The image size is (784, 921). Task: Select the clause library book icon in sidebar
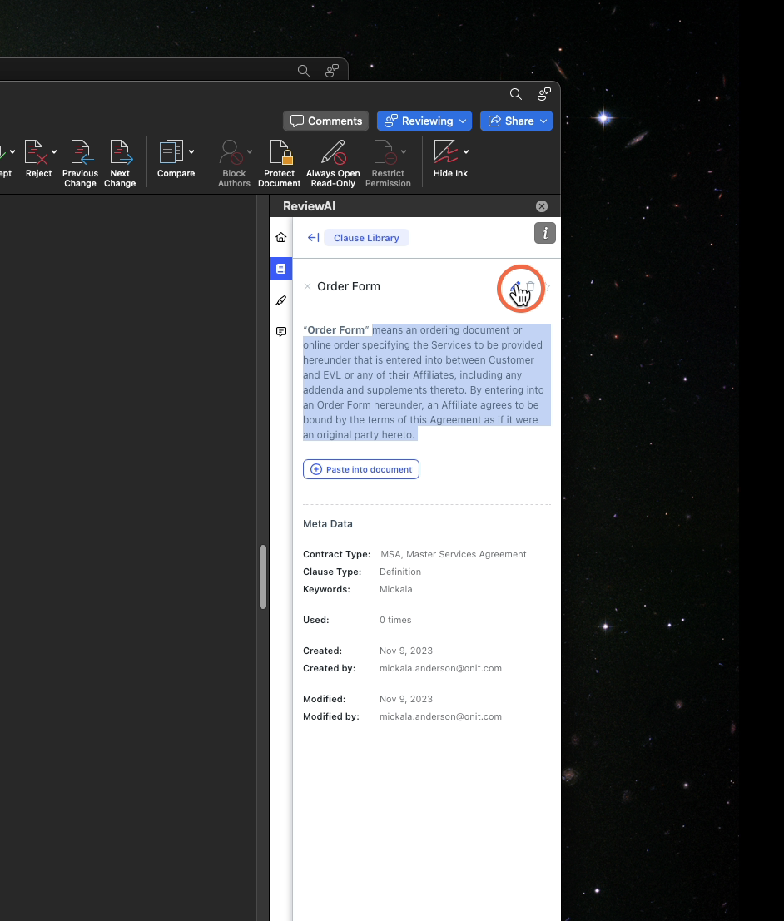(281, 269)
